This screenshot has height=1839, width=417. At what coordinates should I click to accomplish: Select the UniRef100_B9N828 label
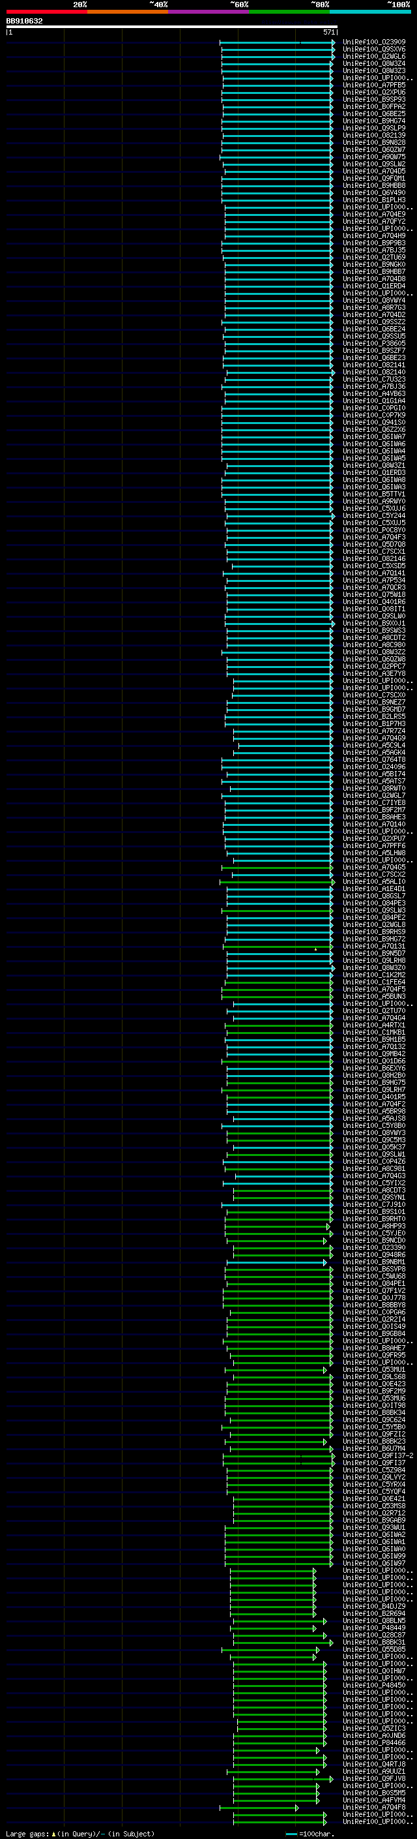point(374,142)
